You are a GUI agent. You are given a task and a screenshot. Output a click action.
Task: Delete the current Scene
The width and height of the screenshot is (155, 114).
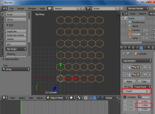pyautogui.click(x=122, y=8)
